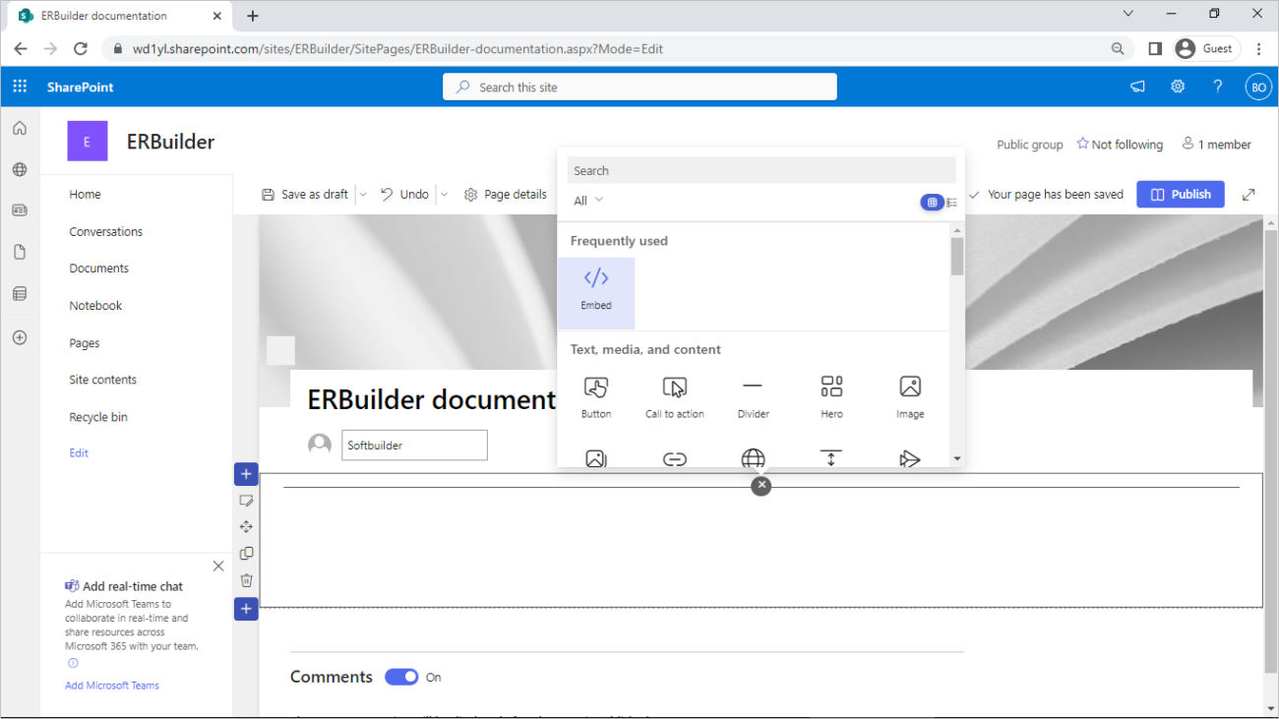Screen dimensions: 1279x719
Task: Toggle Comments off
Action: [x=401, y=677]
